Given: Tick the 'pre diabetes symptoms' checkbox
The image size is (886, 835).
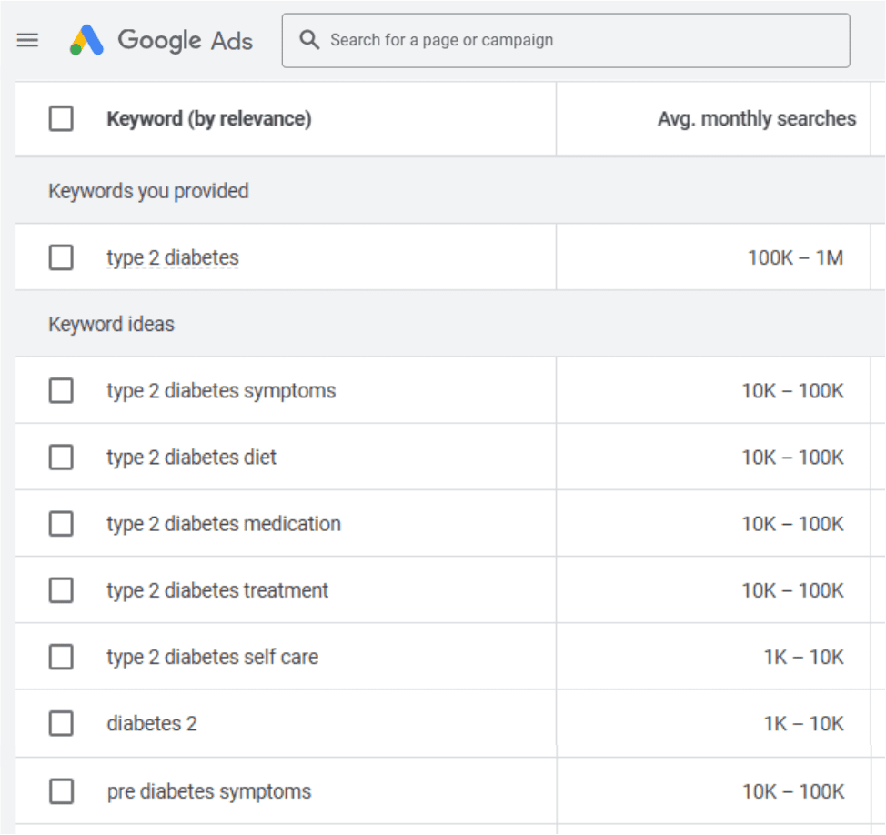Looking at the screenshot, I should click(x=61, y=791).
